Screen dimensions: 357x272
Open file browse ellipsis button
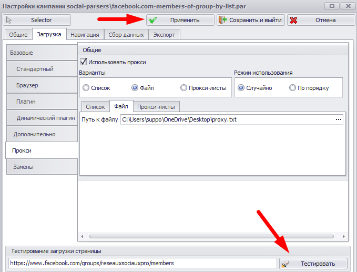point(339,119)
